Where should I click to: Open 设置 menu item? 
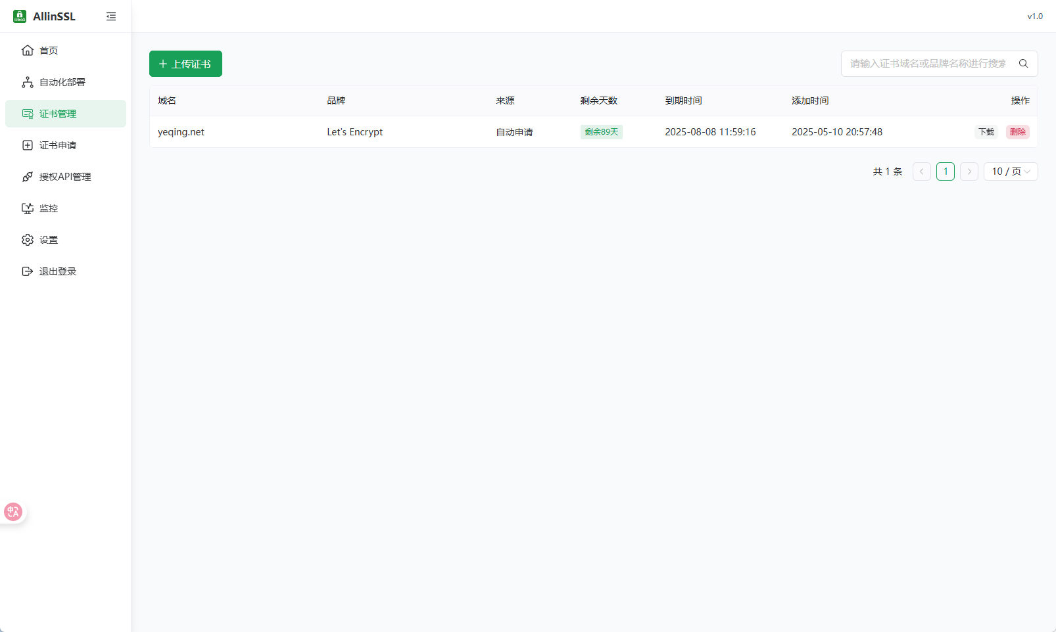[66, 240]
